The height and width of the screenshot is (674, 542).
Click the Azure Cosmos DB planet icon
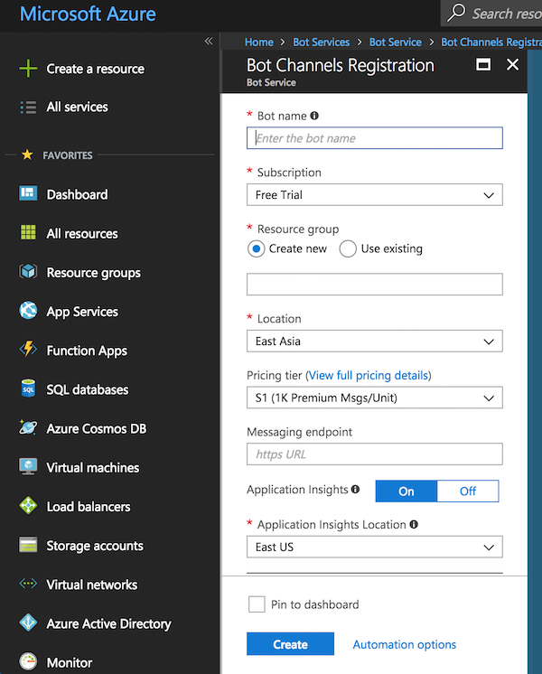click(28, 427)
